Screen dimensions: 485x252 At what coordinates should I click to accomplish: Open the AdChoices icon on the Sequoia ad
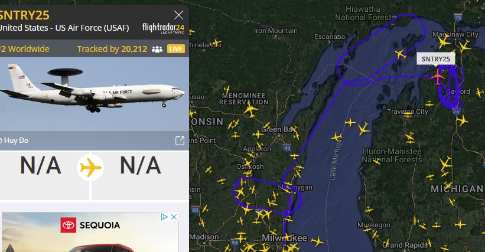coord(164,217)
